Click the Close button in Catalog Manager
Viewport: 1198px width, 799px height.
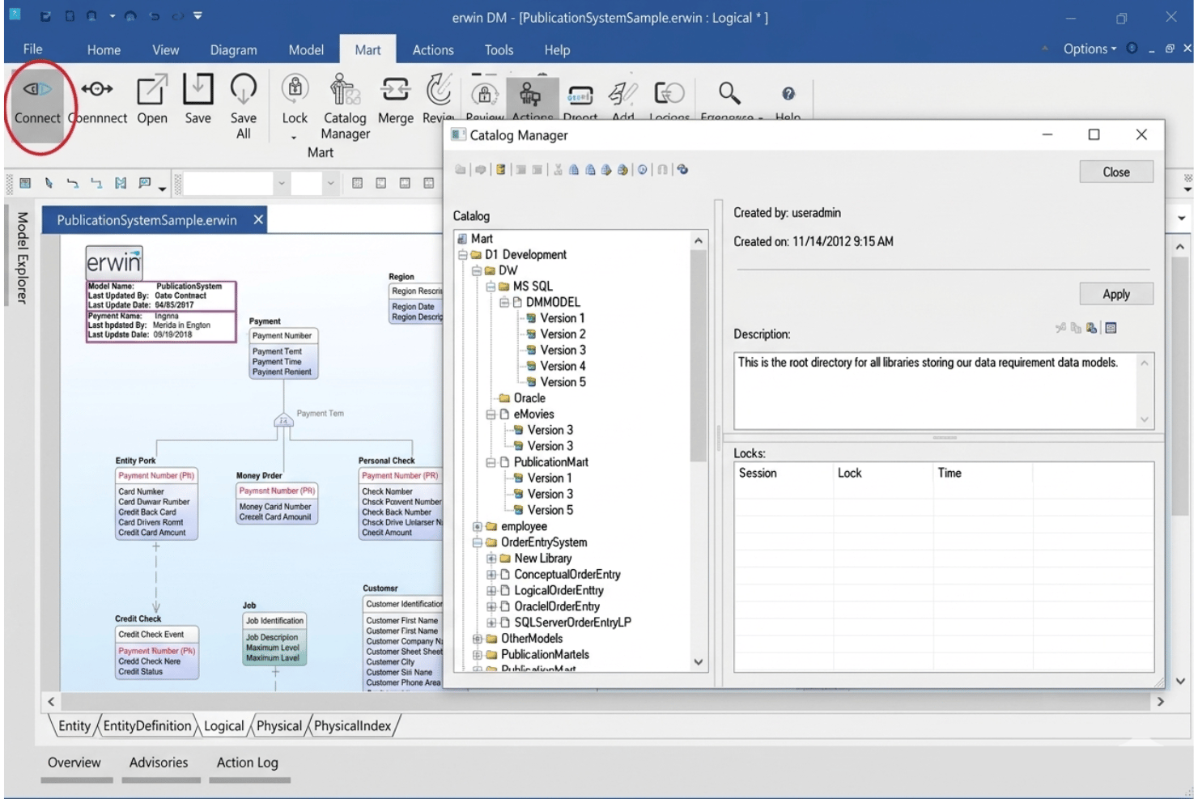(1116, 172)
